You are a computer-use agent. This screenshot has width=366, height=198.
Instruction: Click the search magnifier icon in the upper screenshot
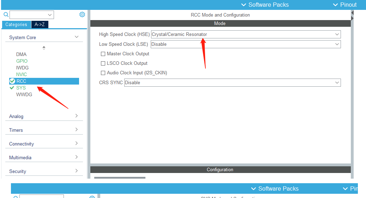point(6,15)
